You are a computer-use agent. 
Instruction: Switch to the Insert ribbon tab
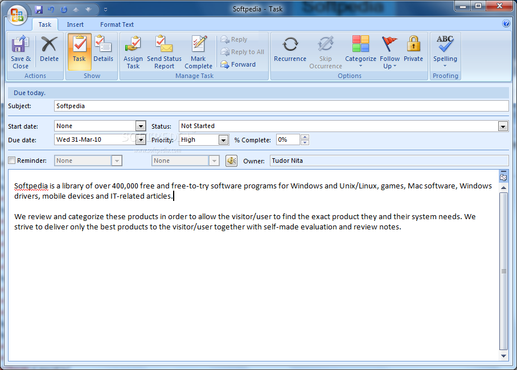pyautogui.click(x=75, y=24)
